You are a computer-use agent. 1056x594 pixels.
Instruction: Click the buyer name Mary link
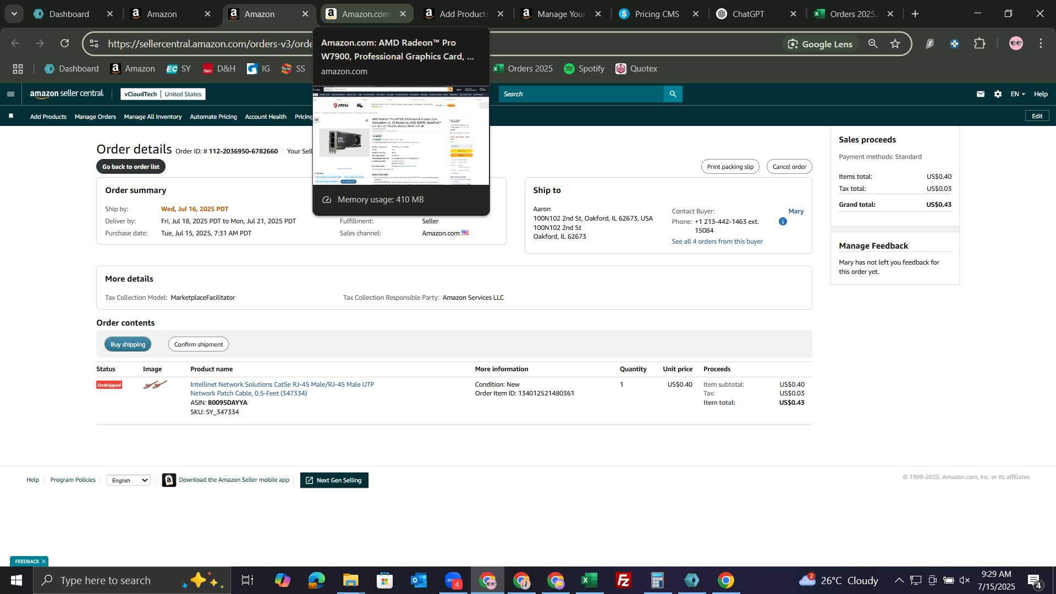(796, 211)
